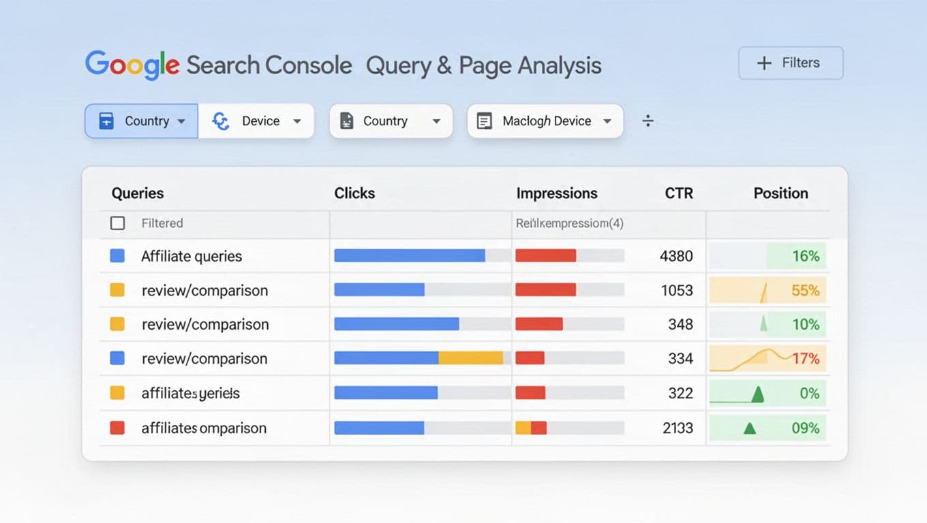This screenshot has width=927, height=523.
Task: Click the Affiliate queries link
Action: click(x=192, y=256)
